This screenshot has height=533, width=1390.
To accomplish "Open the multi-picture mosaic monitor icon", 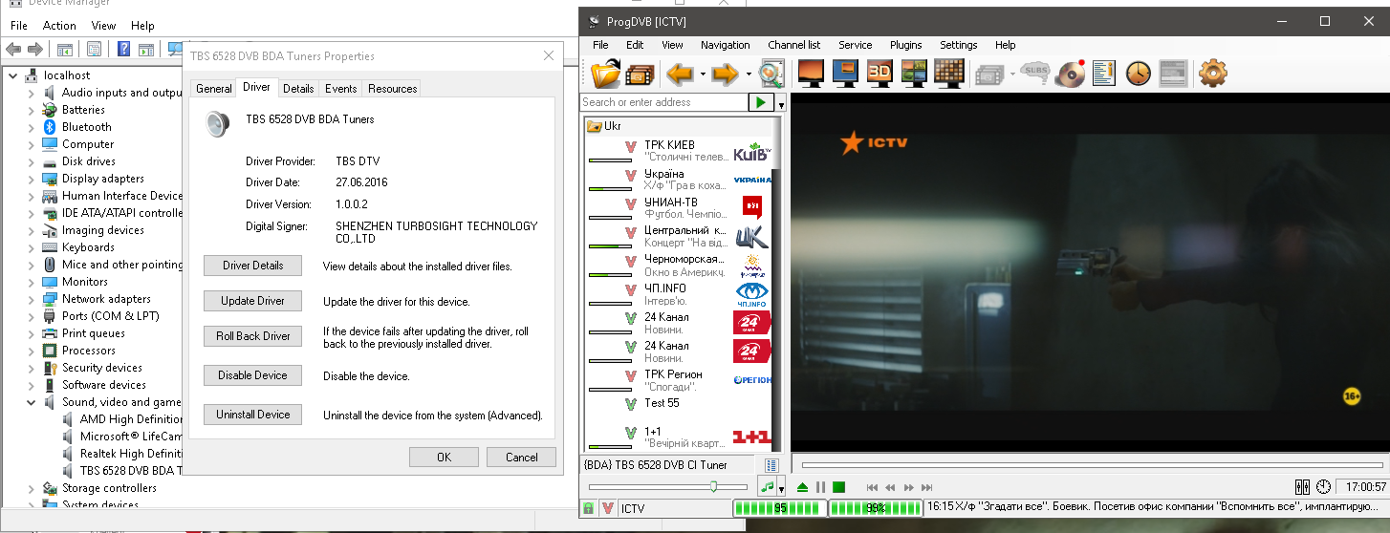I will click(x=914, y=73).
